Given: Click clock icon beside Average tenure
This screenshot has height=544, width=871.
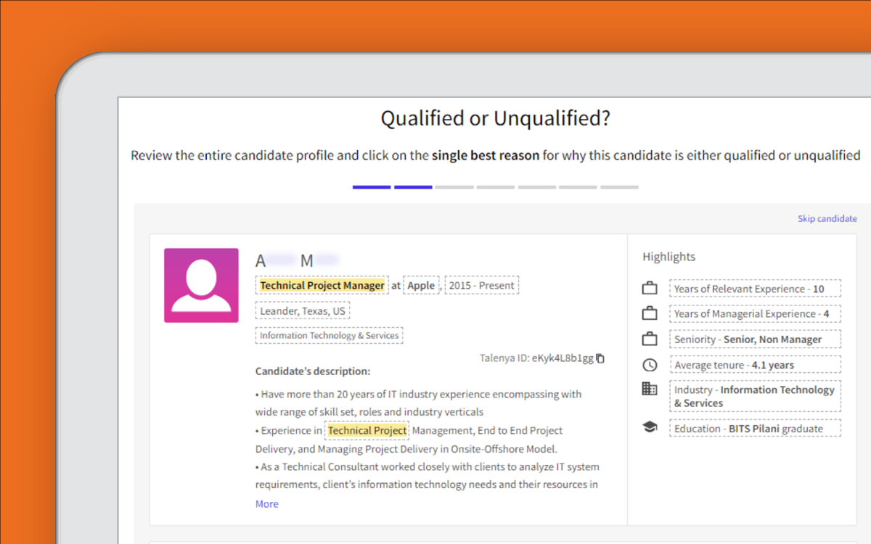Looking at the screenshot, I should pyautogui.click(x=650, y=365).
